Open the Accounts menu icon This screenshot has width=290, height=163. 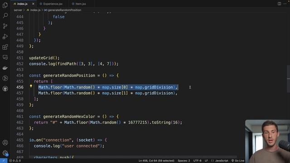pos(5,143)
